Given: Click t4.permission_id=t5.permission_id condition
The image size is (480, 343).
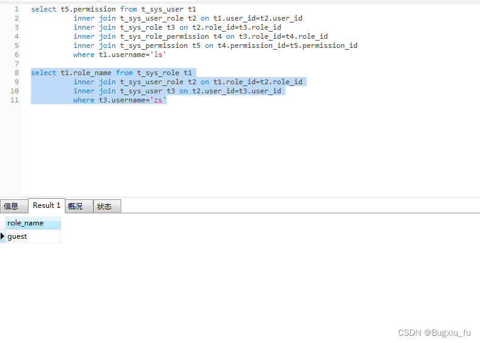Looking at the screenshot, I should click(287, 45).
